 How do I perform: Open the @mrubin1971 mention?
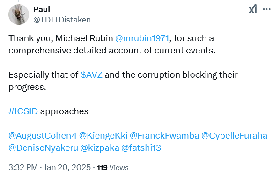[142, 38]
